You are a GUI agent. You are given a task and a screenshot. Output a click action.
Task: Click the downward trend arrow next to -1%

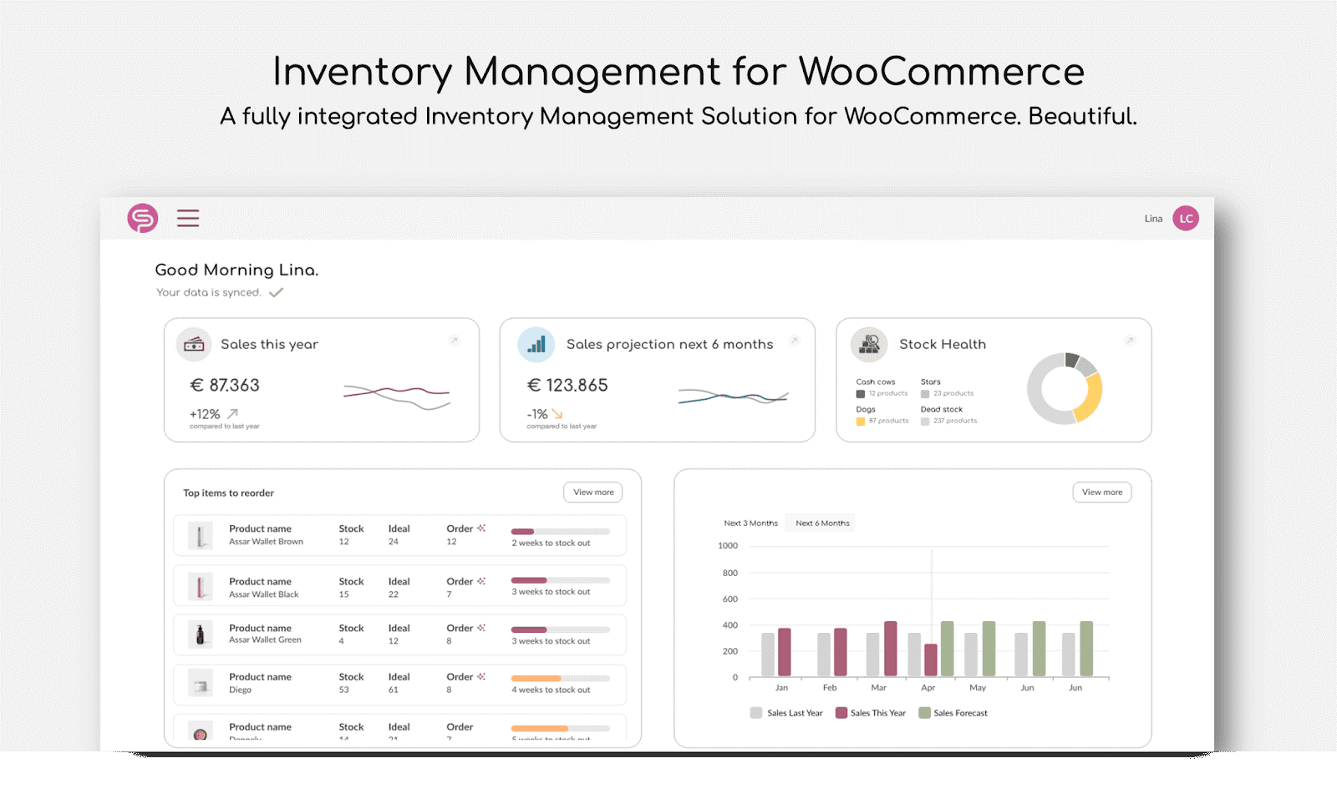556,412
